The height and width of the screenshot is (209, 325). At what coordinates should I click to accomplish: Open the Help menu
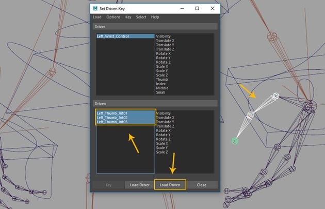click(155, 17)
